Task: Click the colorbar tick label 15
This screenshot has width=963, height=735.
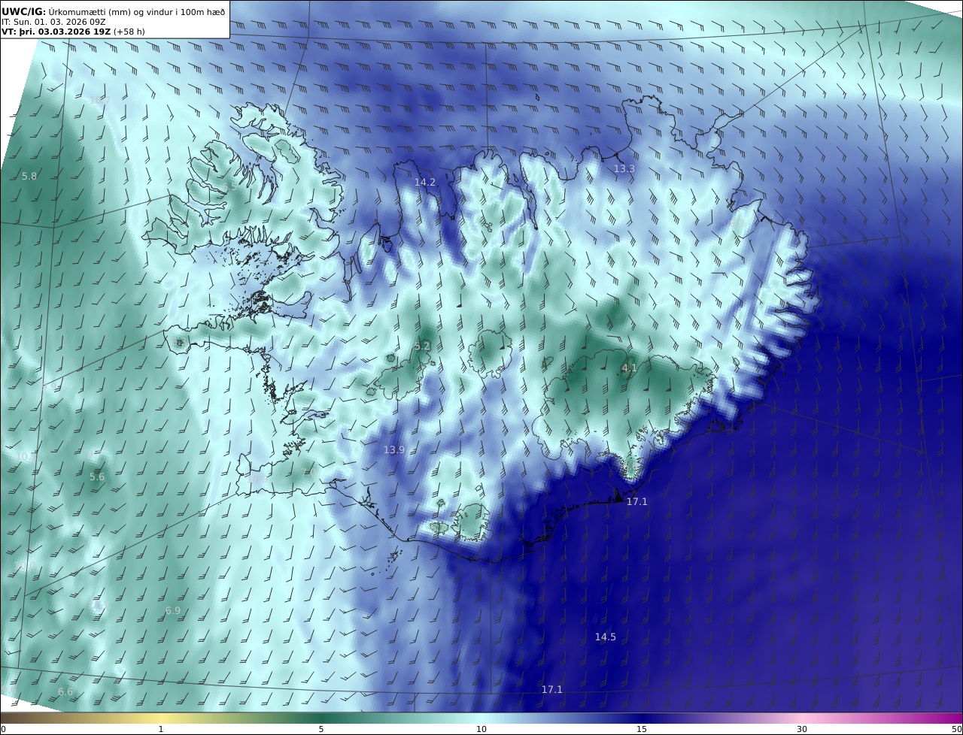Action: (x=642, y=729)
